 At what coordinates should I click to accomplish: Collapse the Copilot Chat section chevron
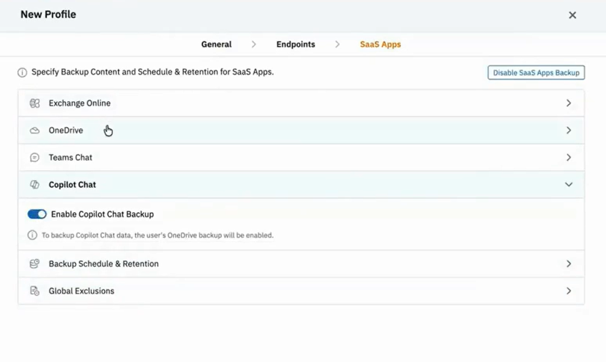tap(568, 185)
